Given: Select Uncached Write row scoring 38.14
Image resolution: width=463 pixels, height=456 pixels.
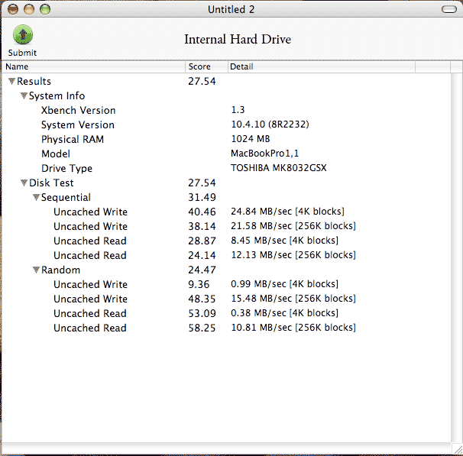Looking at the screenshot, I should click(x=226, y=226).
